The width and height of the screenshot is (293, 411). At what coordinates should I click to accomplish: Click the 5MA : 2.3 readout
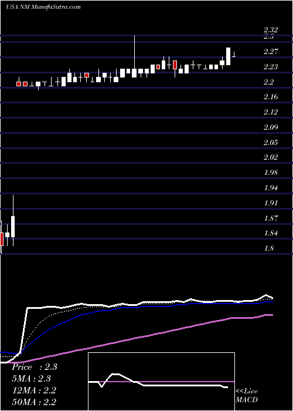tap(32, 379)
